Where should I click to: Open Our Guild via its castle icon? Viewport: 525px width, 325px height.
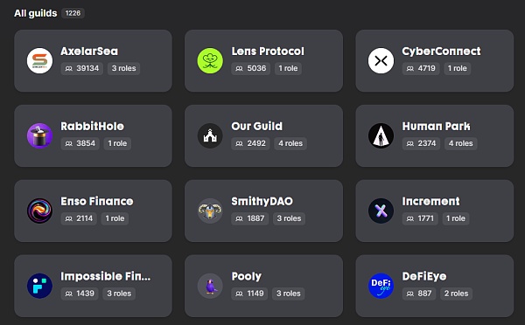point(210,135)
